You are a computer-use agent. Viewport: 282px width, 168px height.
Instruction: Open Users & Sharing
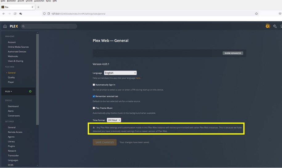15,61
